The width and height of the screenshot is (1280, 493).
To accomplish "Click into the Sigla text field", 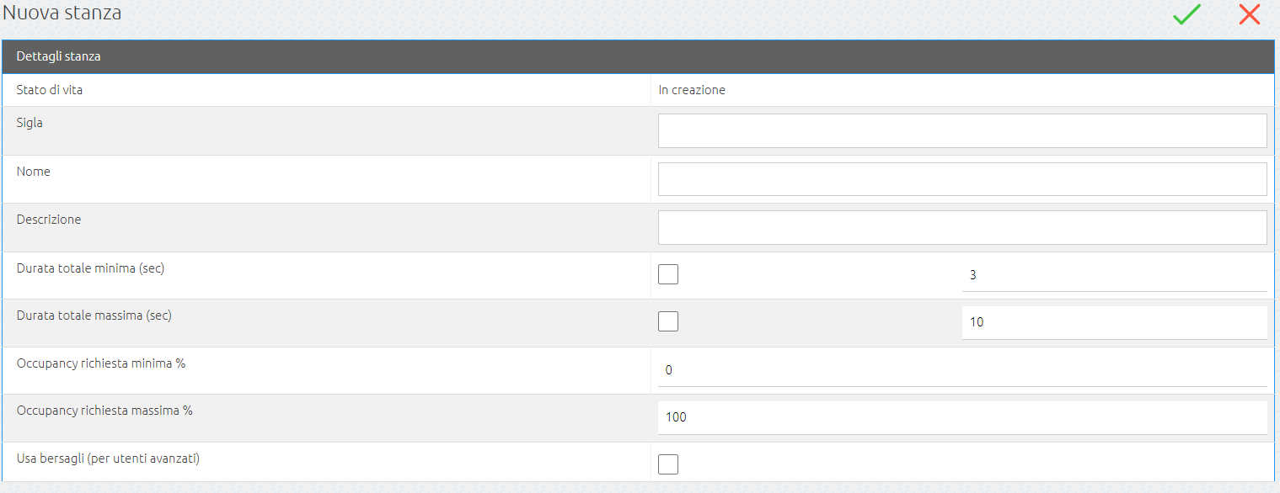I will point(962,131).
